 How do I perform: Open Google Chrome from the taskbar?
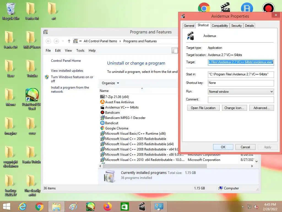pos(39,206)
